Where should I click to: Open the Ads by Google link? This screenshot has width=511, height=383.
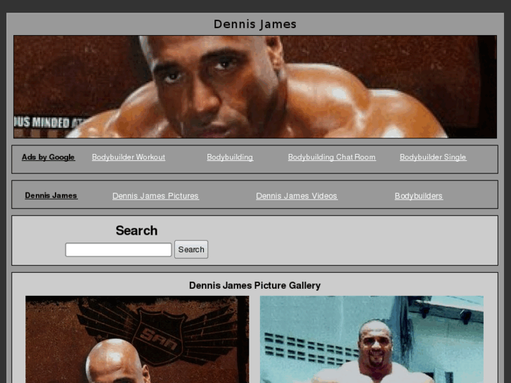tap(48, 157)
